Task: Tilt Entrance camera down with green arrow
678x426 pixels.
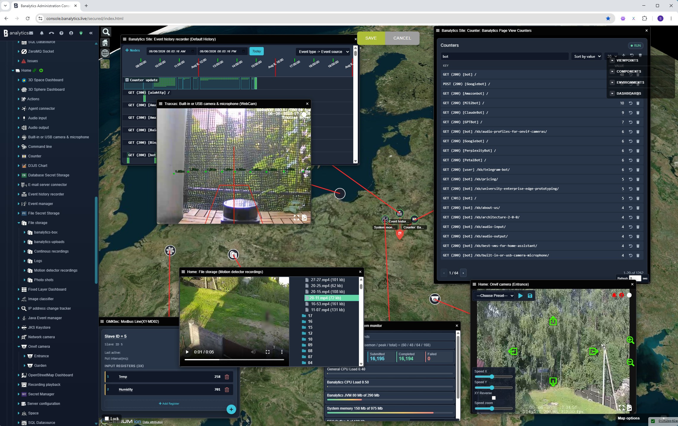Action: pos(553,382)
